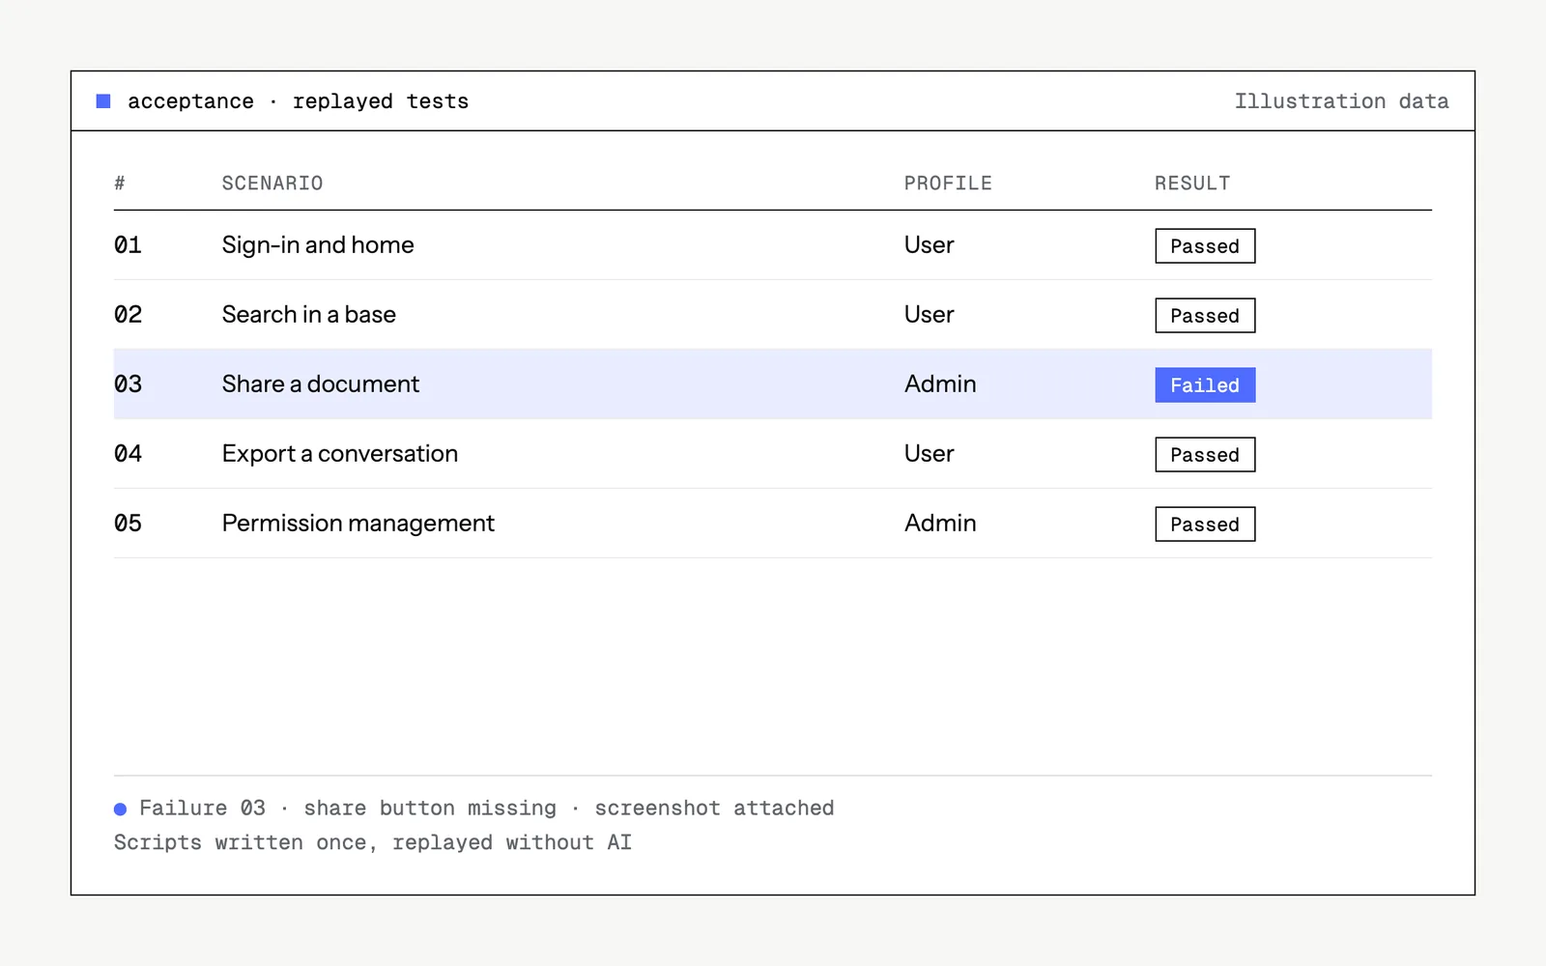This screenshot has height=966, width=1546.
Task: Open the "Share a document" scenario
Action: tap(321, 384)
